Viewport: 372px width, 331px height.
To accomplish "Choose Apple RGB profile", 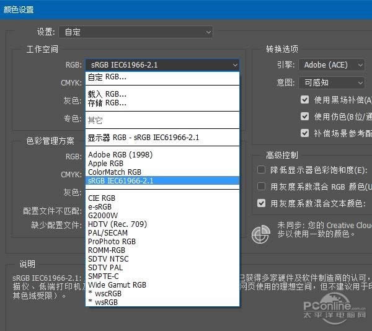I will [105, 163].
